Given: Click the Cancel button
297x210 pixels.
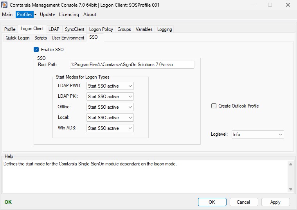Looking at the screenshot, I should 243,202.
